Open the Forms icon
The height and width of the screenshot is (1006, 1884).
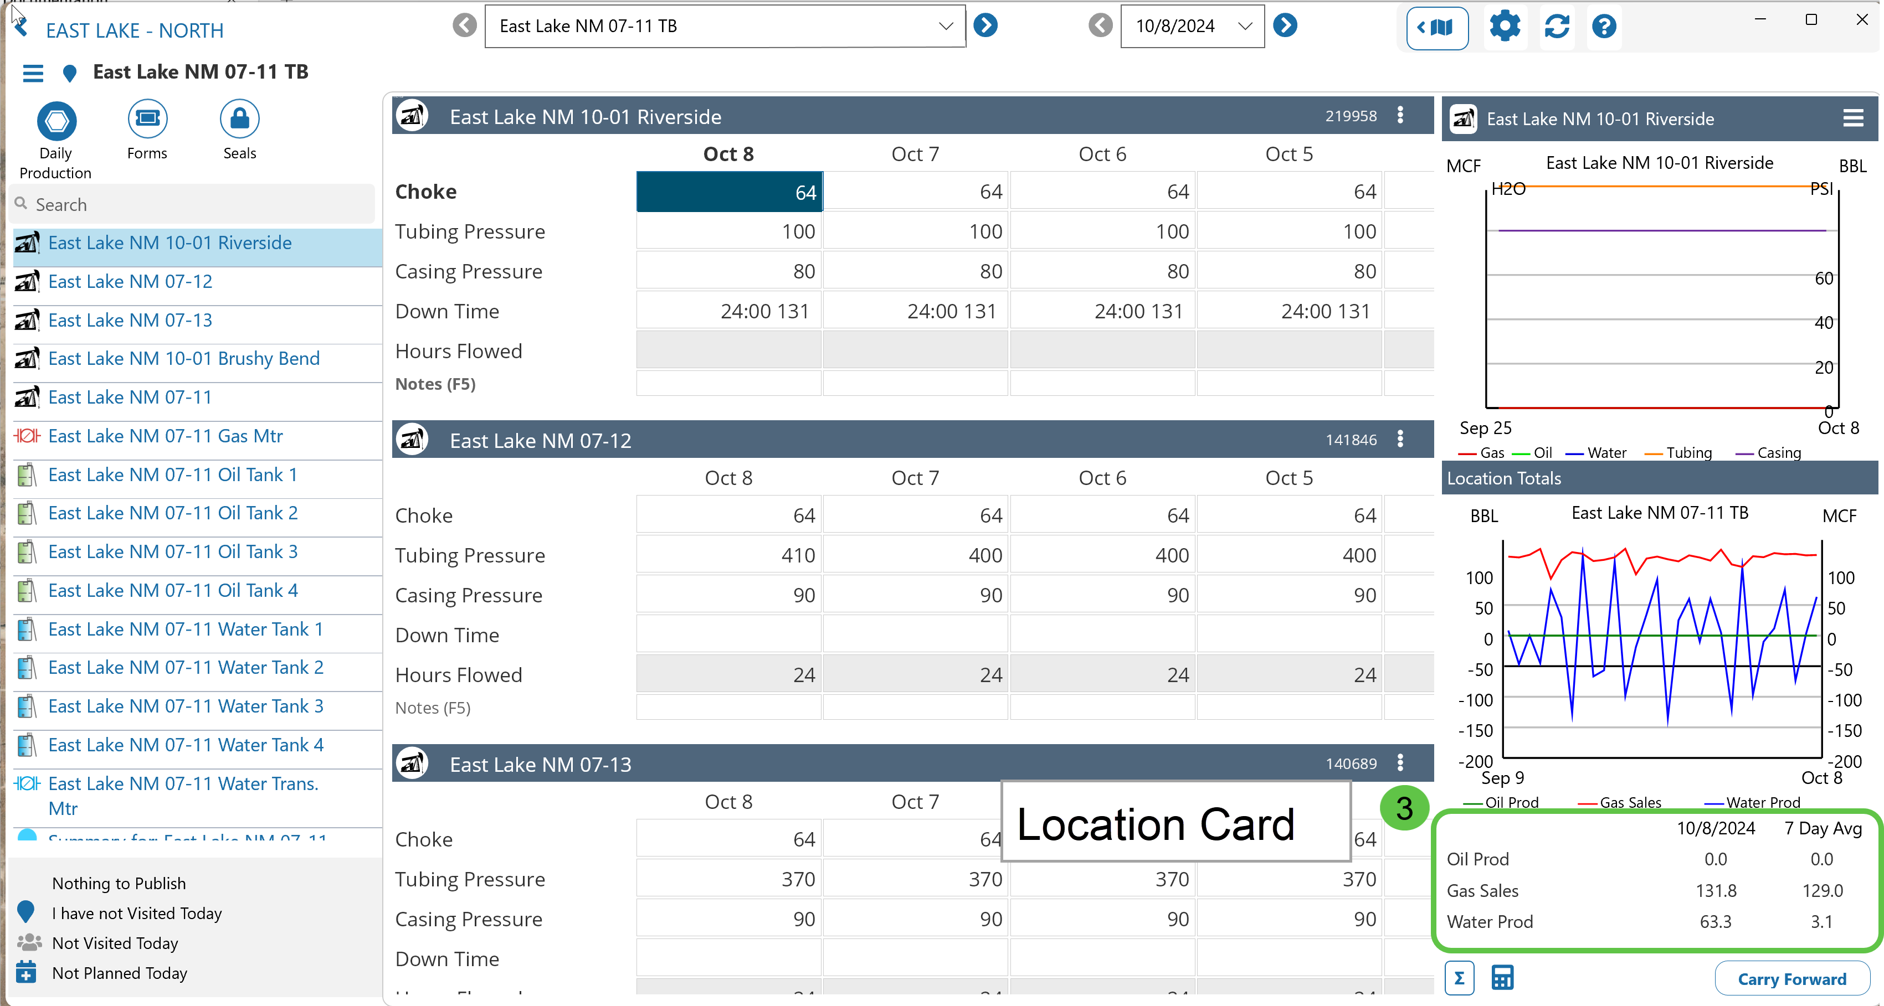pyautogui.click(x=147, y=119)
